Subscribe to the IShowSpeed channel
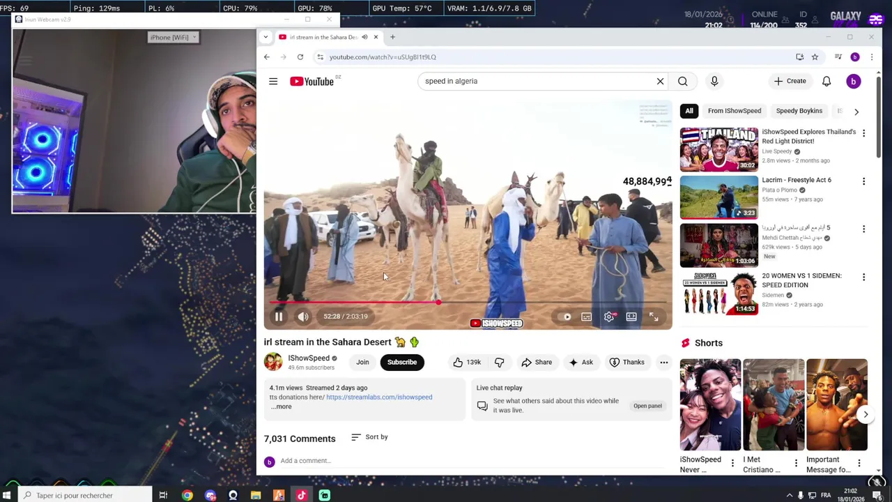The width and height of the screenshot is (892, 502). [x=402, y=362]
